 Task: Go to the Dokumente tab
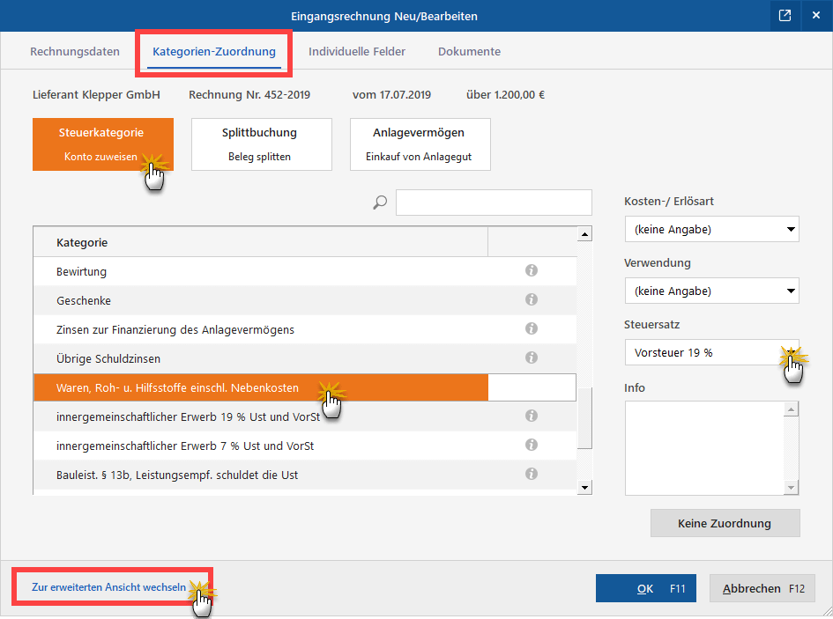pyautogui.click(x=469, y=51)
